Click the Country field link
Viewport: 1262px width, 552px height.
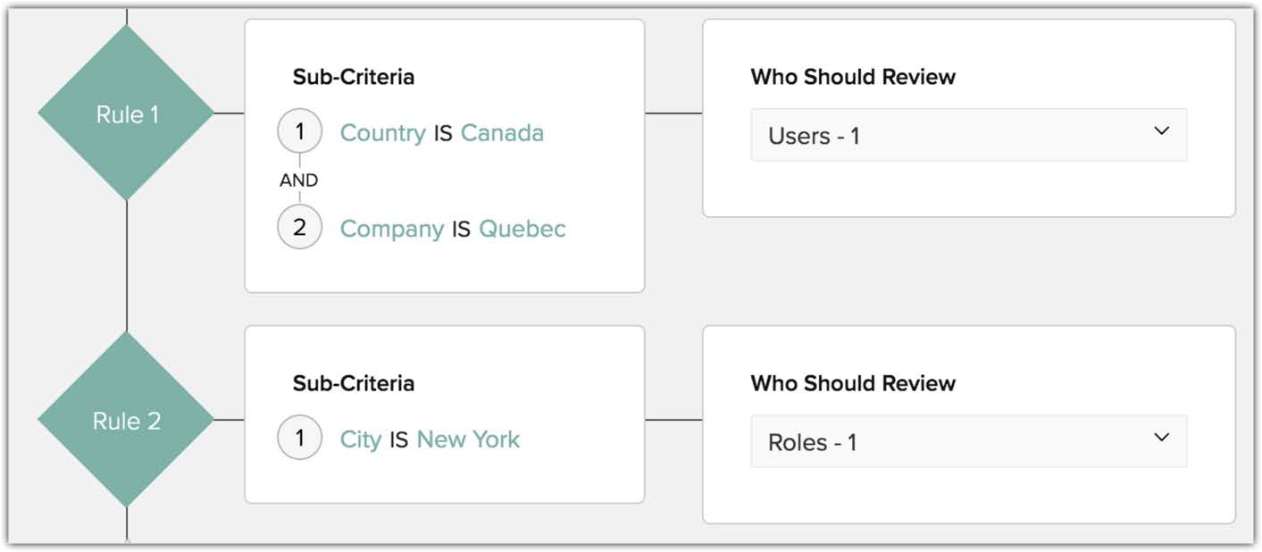coord(382,133)
